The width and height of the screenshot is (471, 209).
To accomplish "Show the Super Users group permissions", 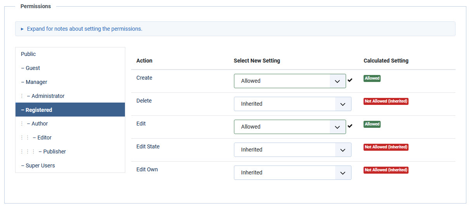I will [40, 165].
